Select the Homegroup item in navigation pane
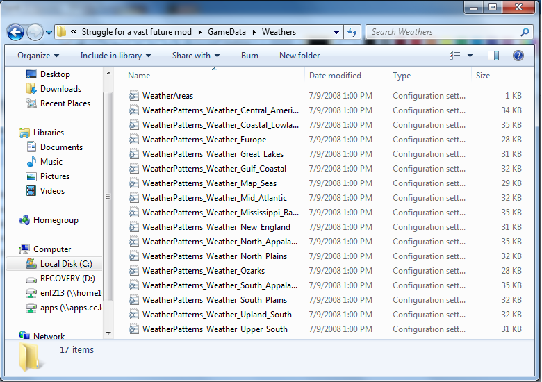542x382 pixels. [55, 220]
